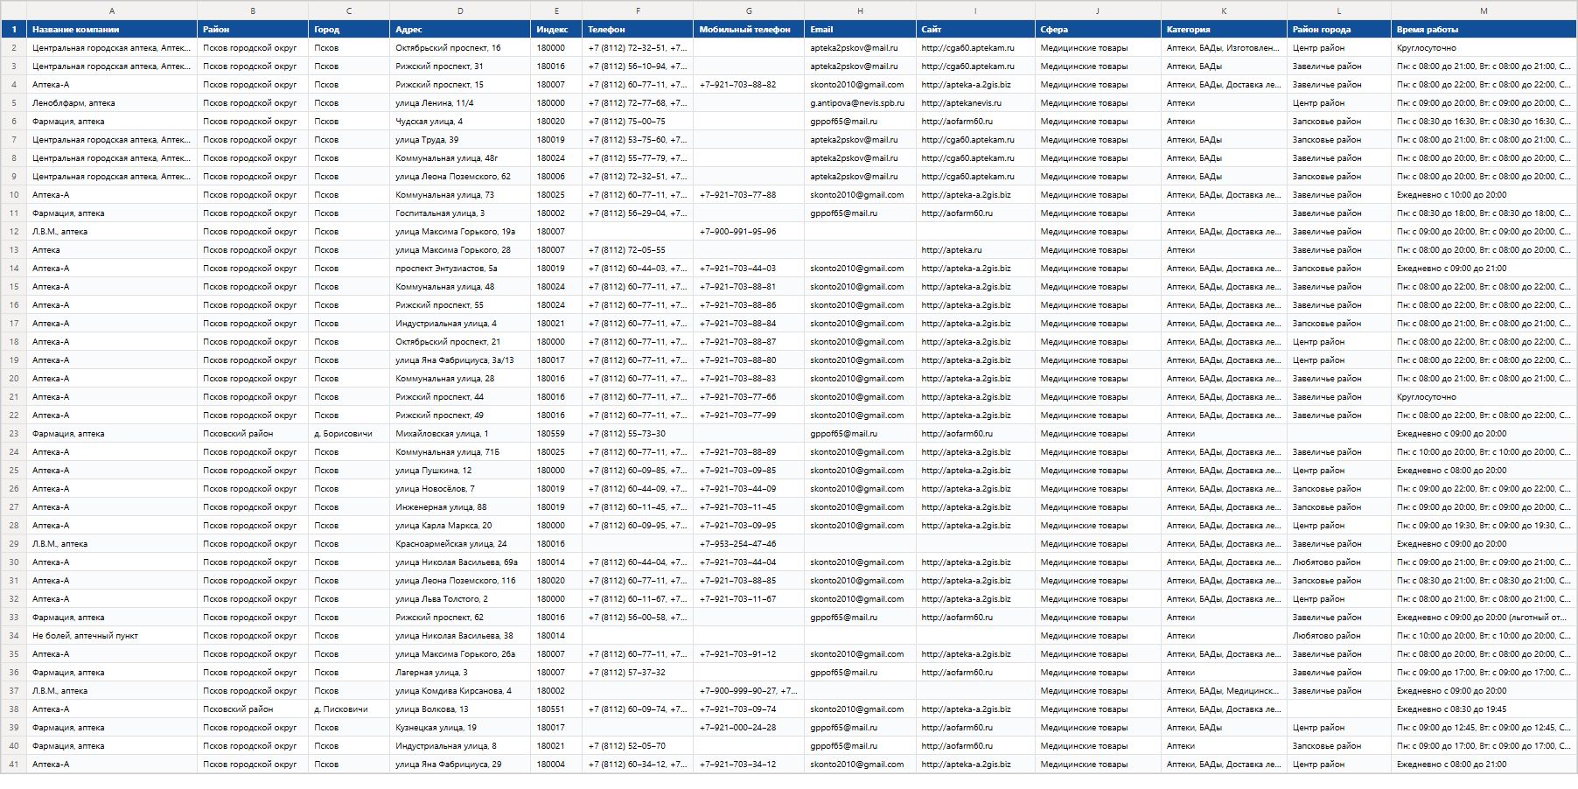The width and height of the screenshot is (1578, 789).
Task: Click mobile number '+7–921–703–88–82'
Action: click(x=749, y=84)
